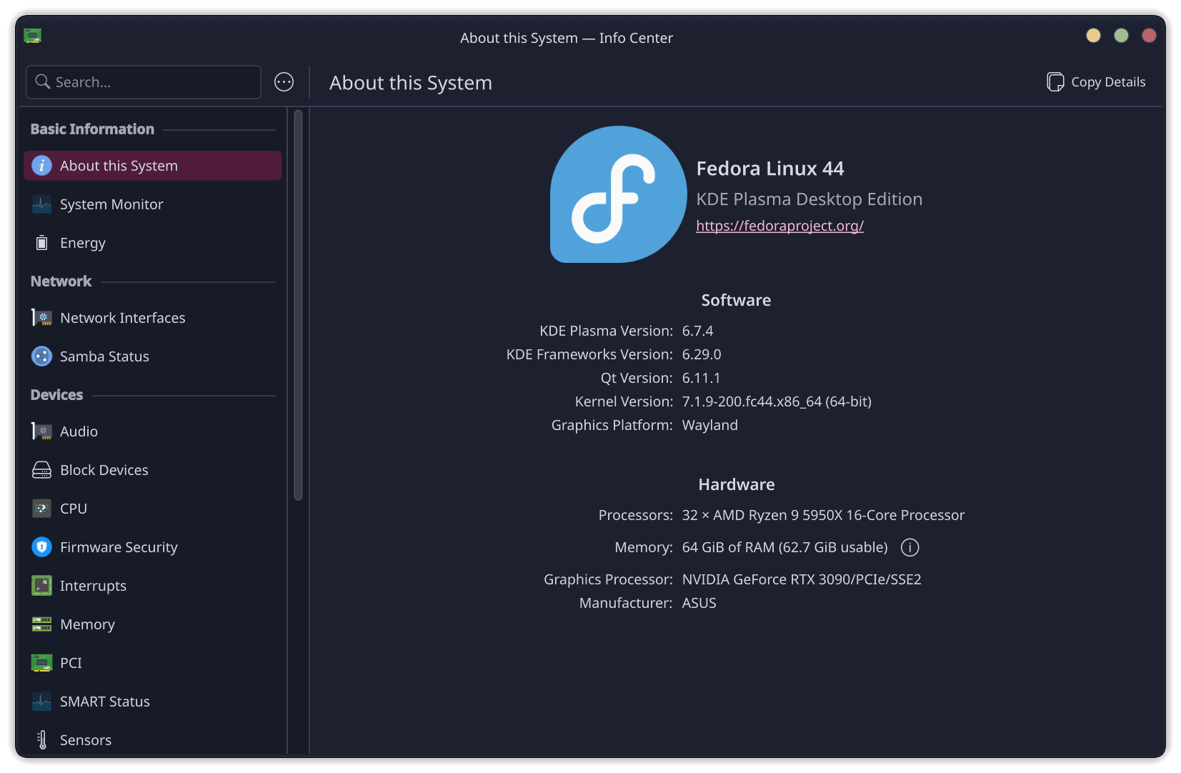The height and width of the screenshot is (773, 1181).
Task: Click the Devices sidebar section header
Action: point(56,395)
